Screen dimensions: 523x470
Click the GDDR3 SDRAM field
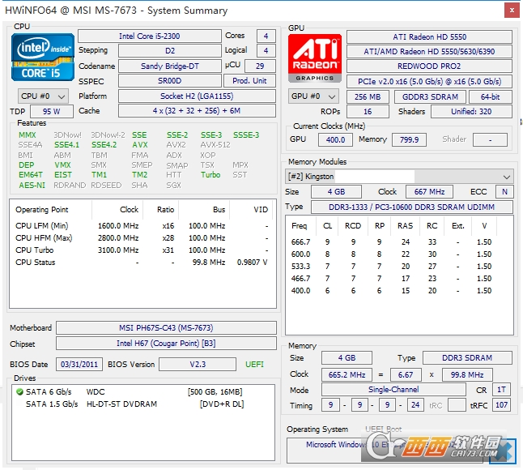[x=430, y=96]
